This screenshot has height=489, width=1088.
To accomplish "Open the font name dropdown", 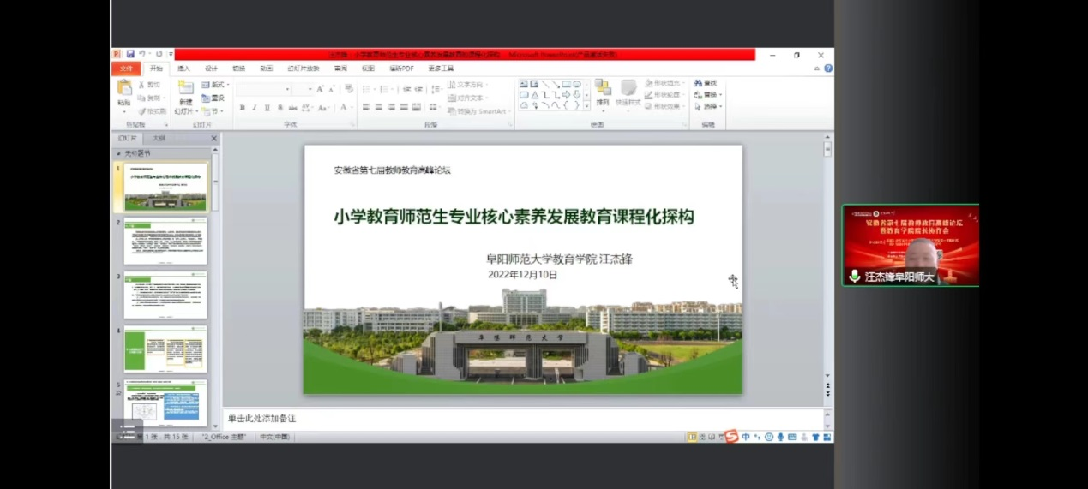I will click(x=286, y=89).
